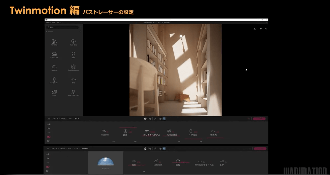
Task: Click the 強度 (Intensity) icon in Skydome panel
Action: pos(134,161)
